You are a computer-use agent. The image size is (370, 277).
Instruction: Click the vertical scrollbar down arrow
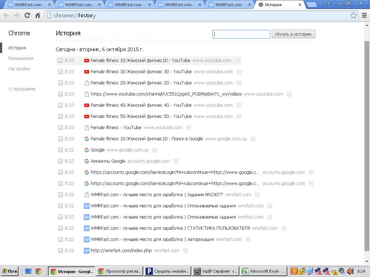pyautogui.click(x=367, y=262)
